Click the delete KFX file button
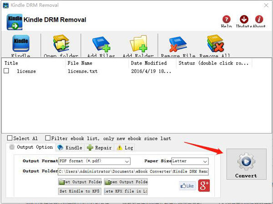Viewport: 273px width, 204px height. point(126,191)
